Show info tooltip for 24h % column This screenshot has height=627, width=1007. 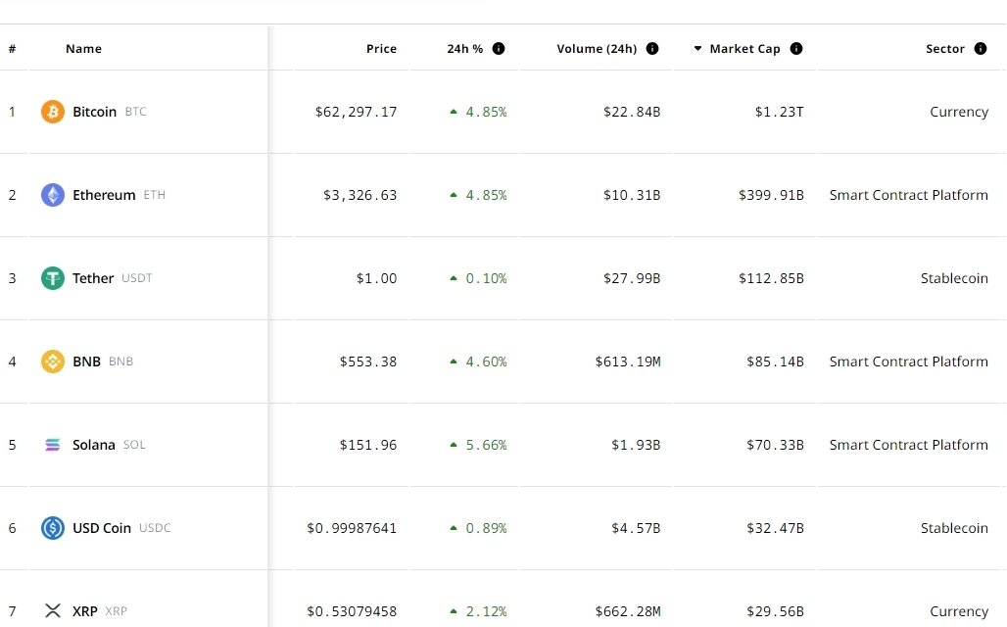[499, 49]
